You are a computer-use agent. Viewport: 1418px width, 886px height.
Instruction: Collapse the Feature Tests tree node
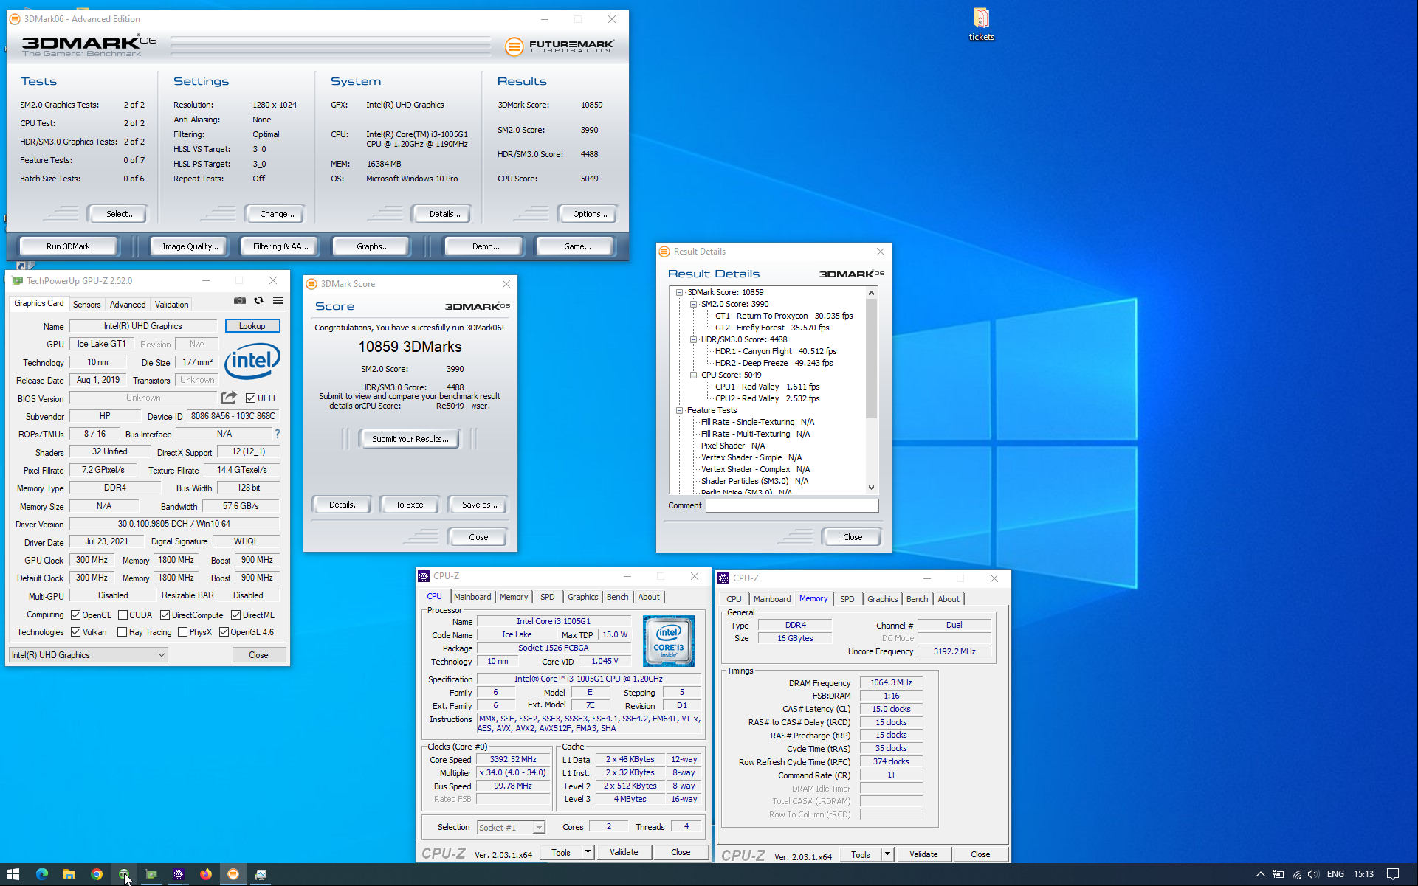tap(680, 410)
